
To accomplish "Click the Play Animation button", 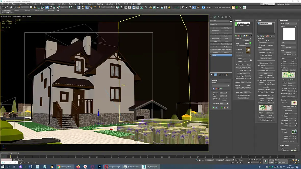I will coord(255,160).
